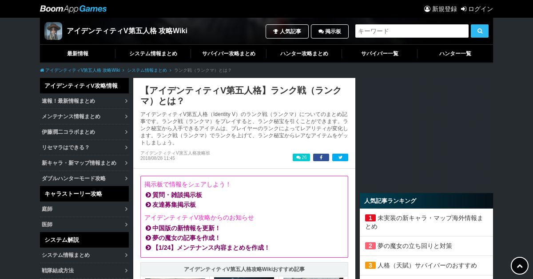Click arrow bullet before 【1/24】メンテナンス内容まとめ
The image size is (533, 279).
click(x=148, y=248)
